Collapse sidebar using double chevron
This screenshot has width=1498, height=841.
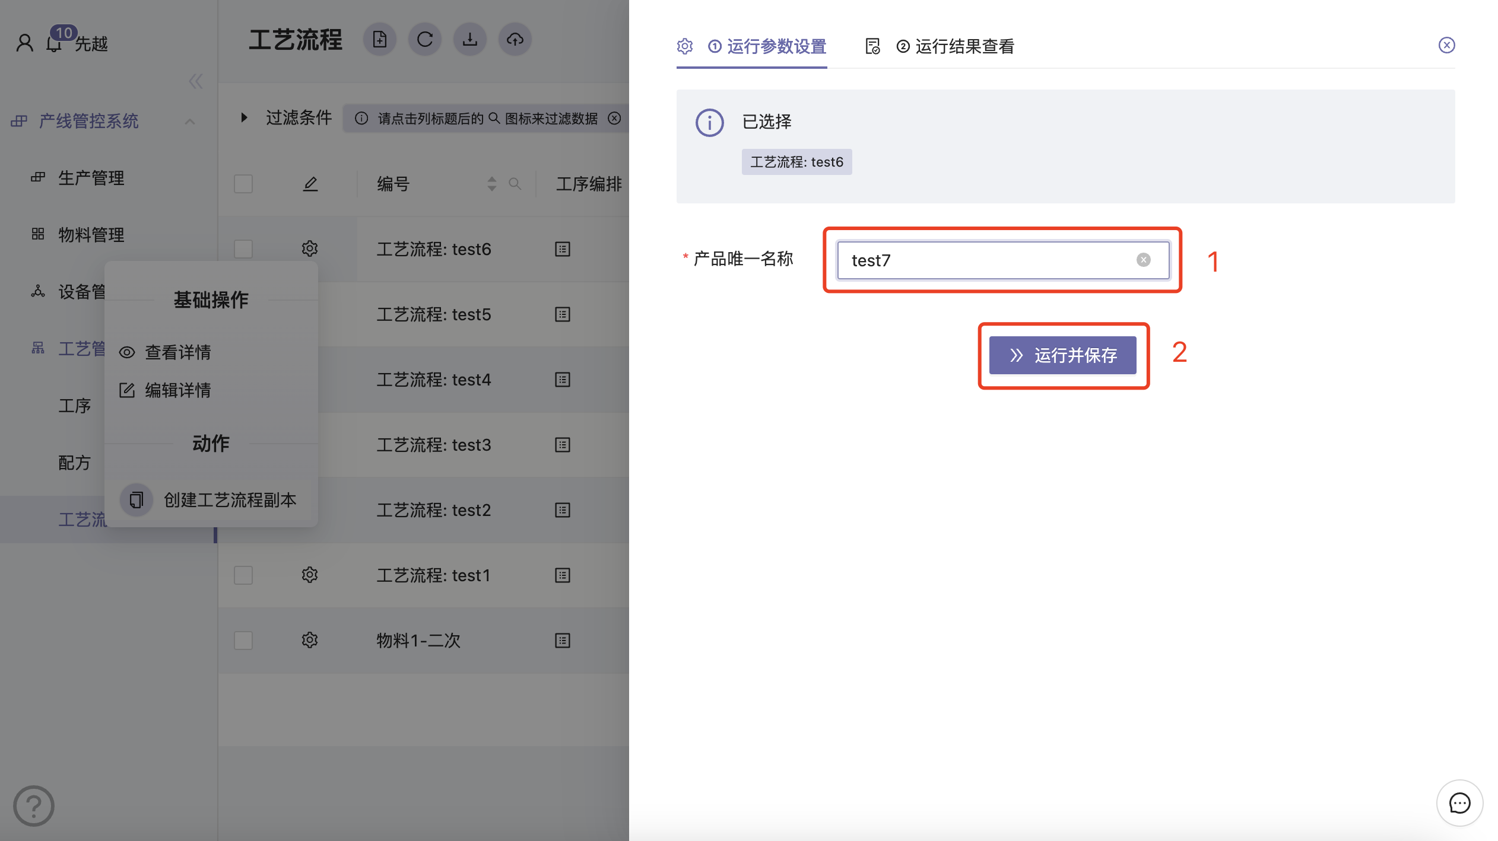195,81
